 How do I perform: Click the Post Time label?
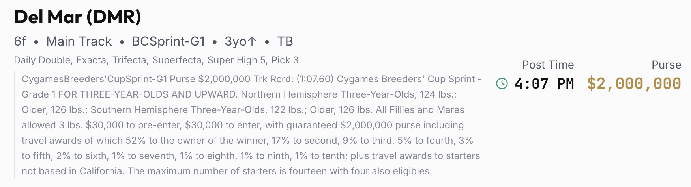click(x=548, y=65)
